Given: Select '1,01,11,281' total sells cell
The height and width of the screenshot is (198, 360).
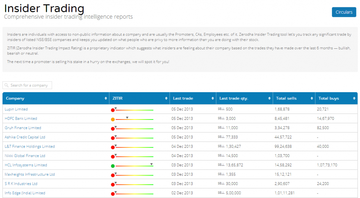Looking at the screenshot, I should click(284, 193).
